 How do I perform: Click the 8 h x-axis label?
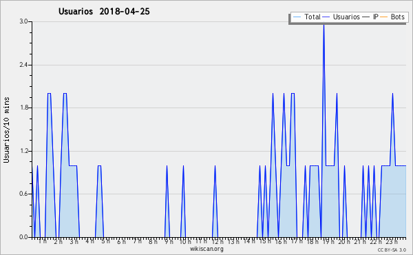pyautogui.click(x=153, y=241)
